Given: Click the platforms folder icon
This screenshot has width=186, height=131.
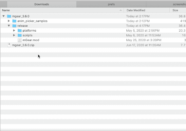Looking at the screenshot, I should 20,31.
